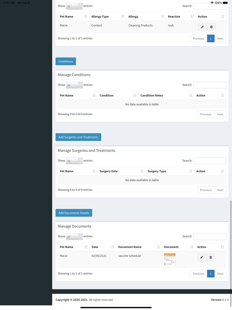Open allergies show entries dropdown
Viewport: 232px width, 310px height.
pos(74,6)
